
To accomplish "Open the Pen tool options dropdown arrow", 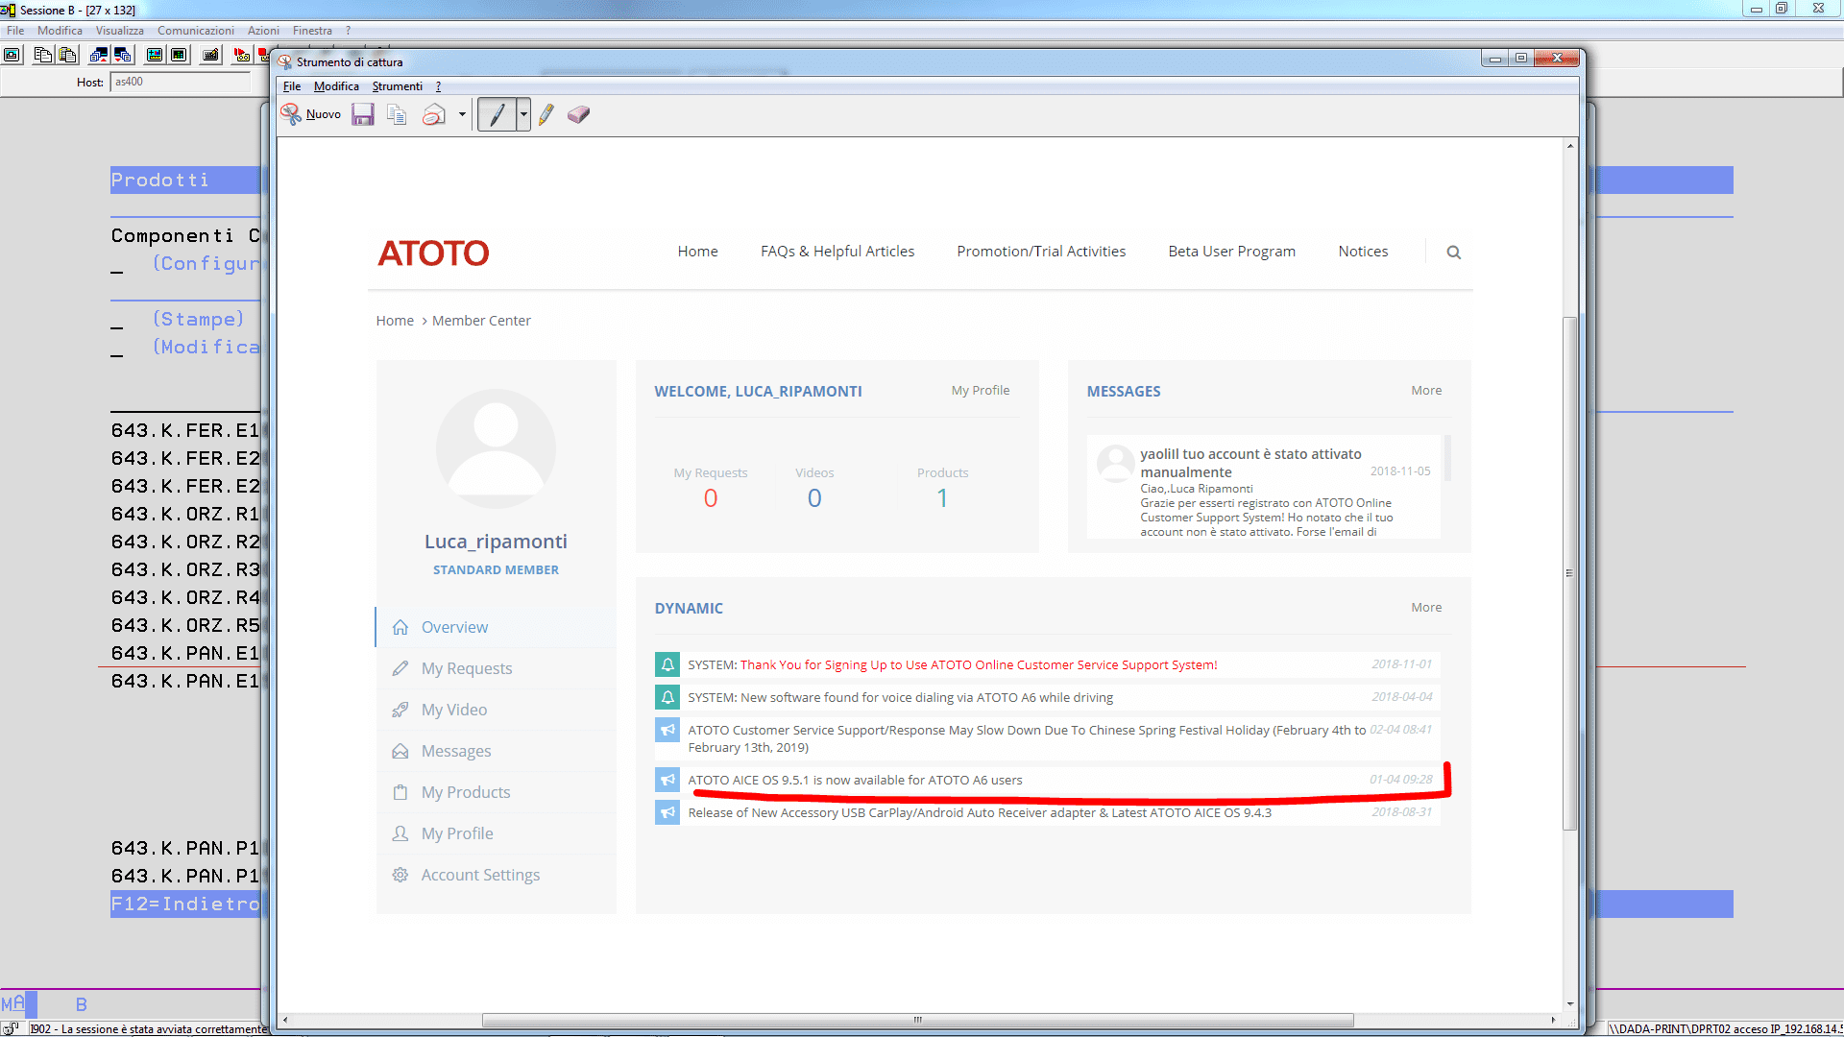I will (523, 114).
